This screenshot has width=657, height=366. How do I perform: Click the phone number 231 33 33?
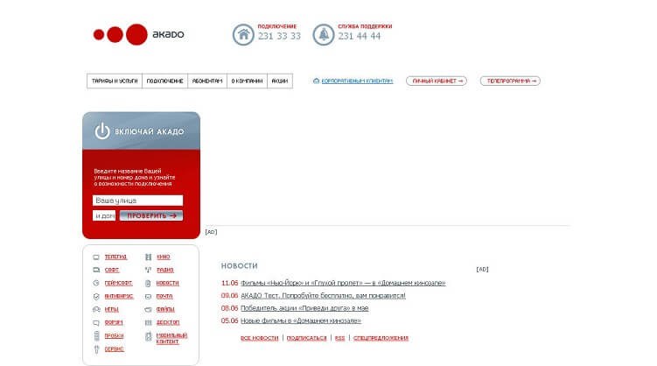279,37
